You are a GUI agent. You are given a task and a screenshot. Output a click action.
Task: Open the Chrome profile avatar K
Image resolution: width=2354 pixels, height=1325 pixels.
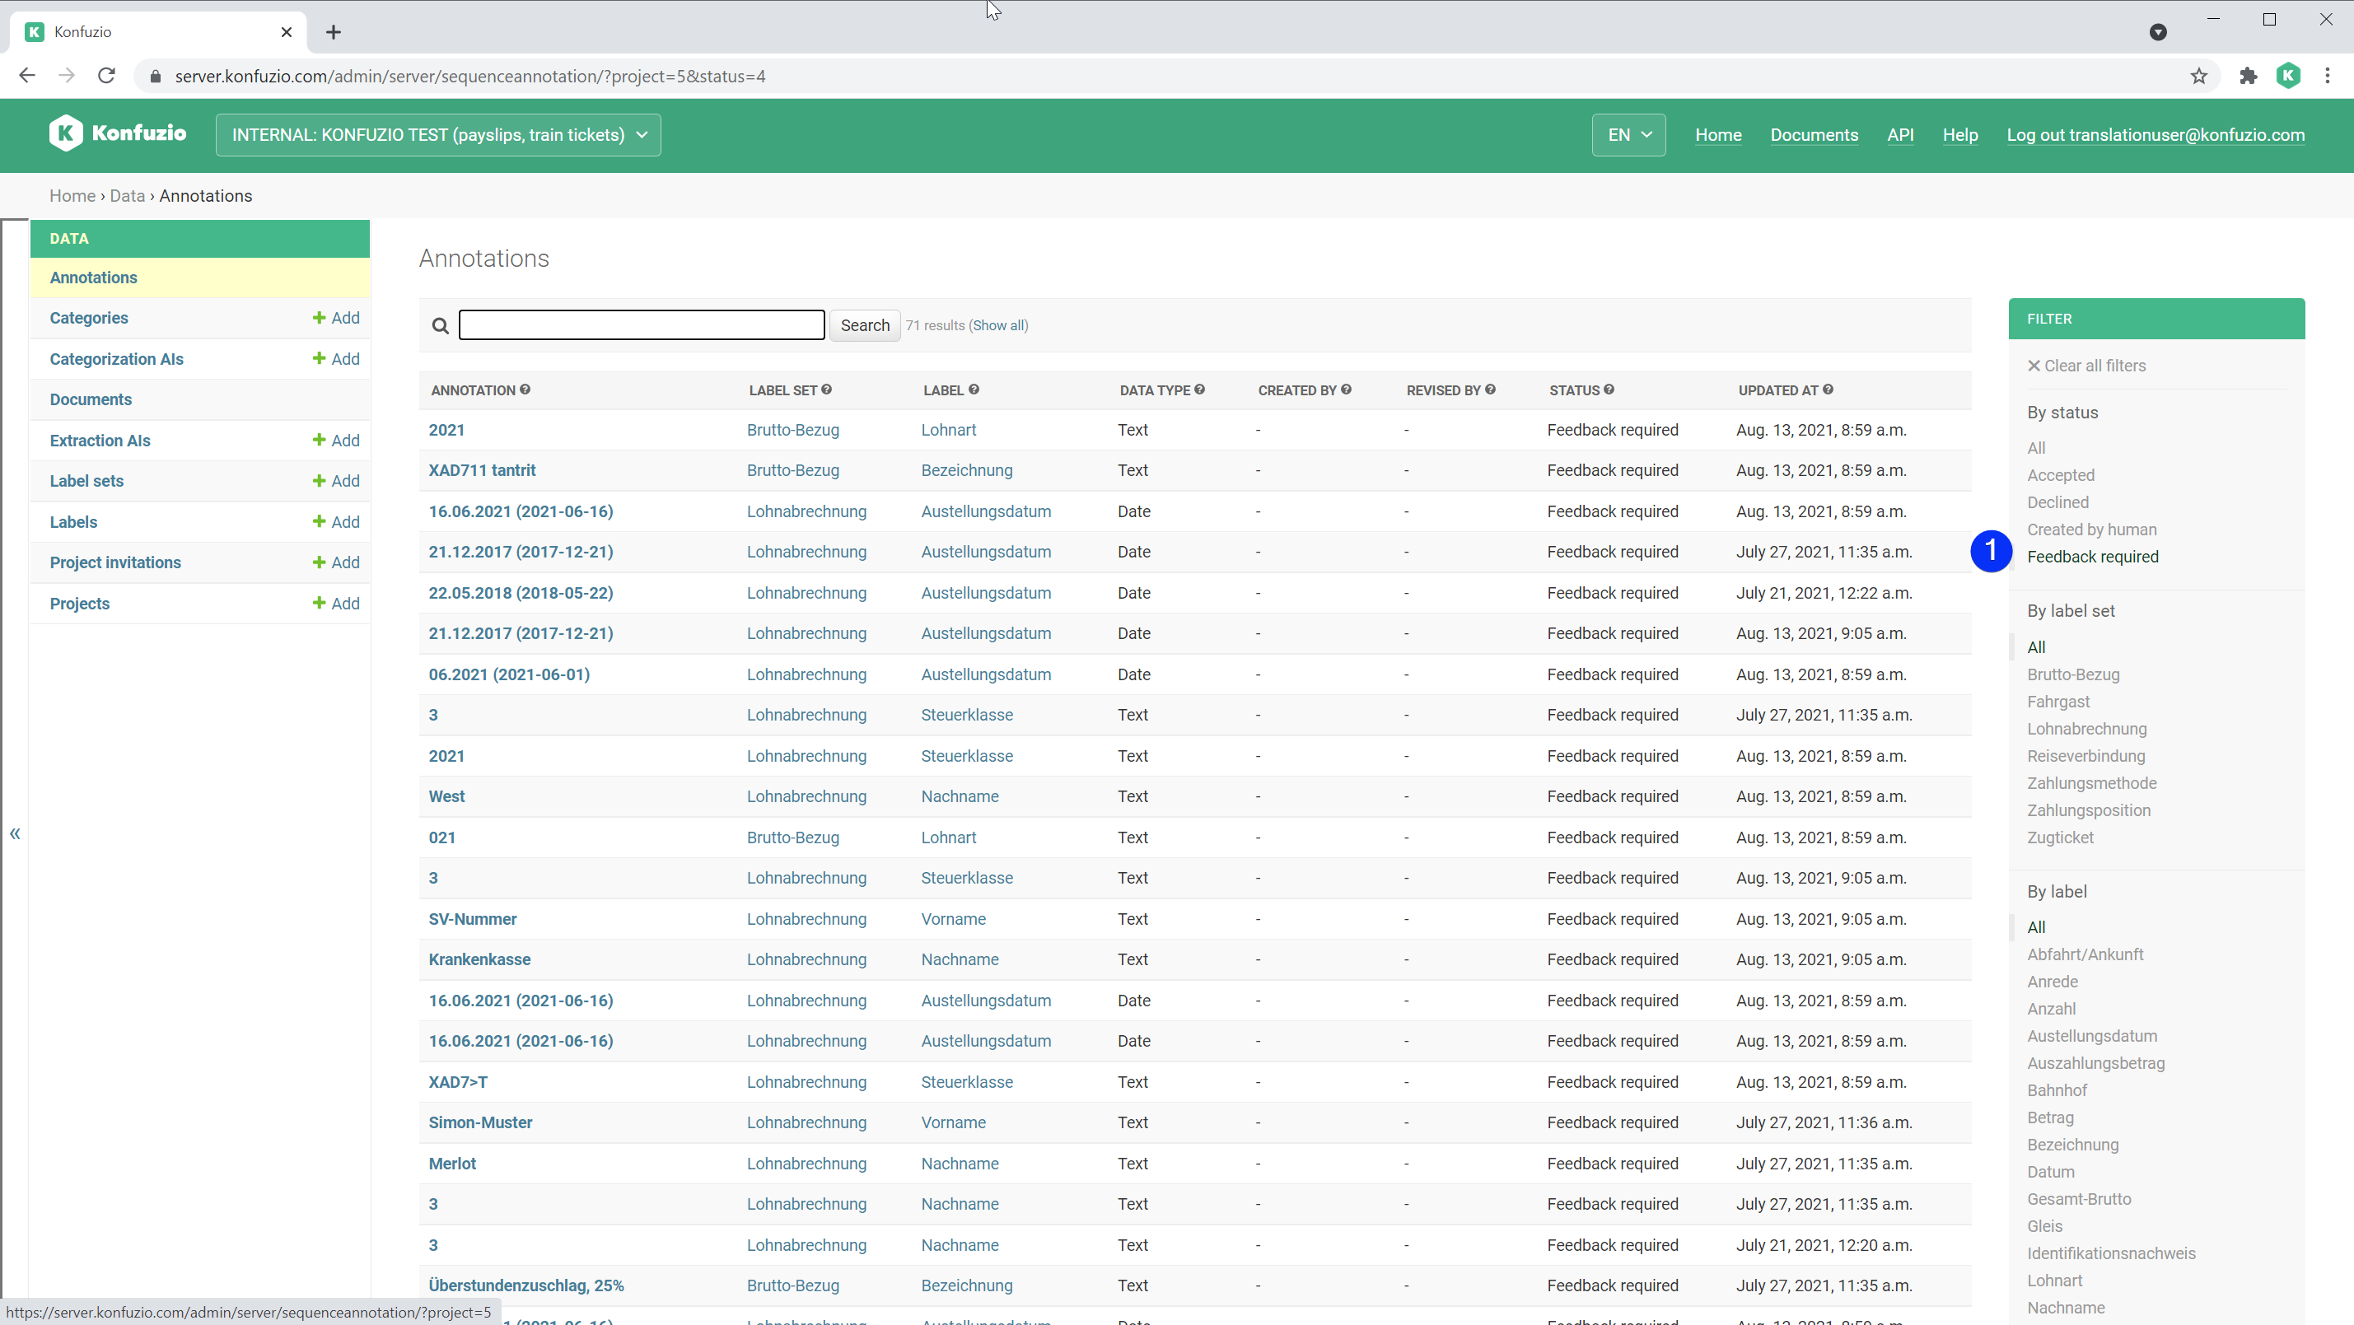pyautogui.click(x=2288, y=76)
